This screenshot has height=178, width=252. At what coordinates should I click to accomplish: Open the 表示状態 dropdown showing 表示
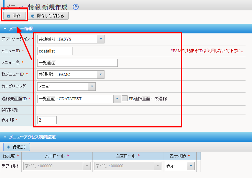(x=191, y=166)
